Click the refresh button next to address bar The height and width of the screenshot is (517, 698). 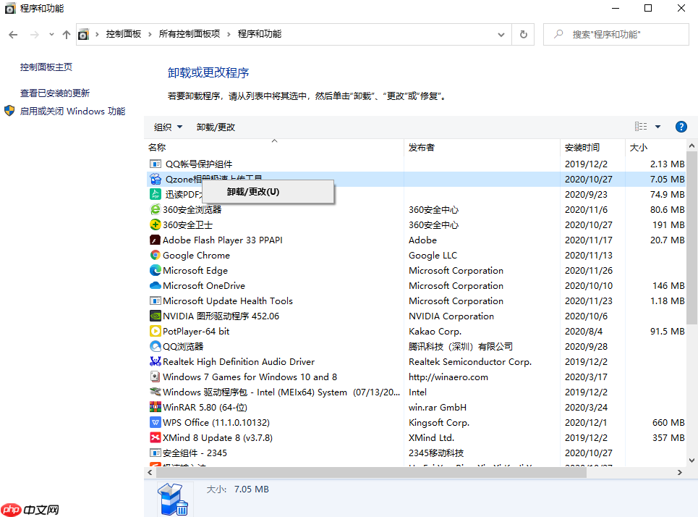point(524,34)
